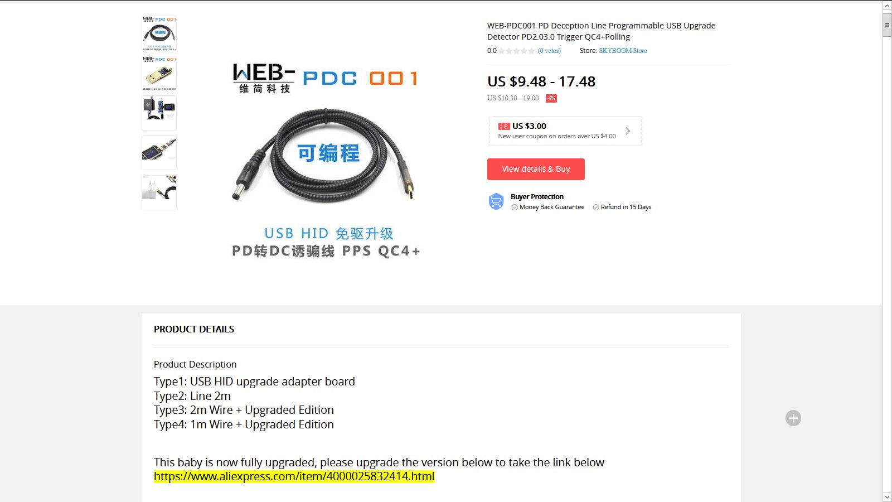Viewport: 892px width, 502px height.
Task: Select the USB adapter board thumbnail
Action: click(159, 73)
